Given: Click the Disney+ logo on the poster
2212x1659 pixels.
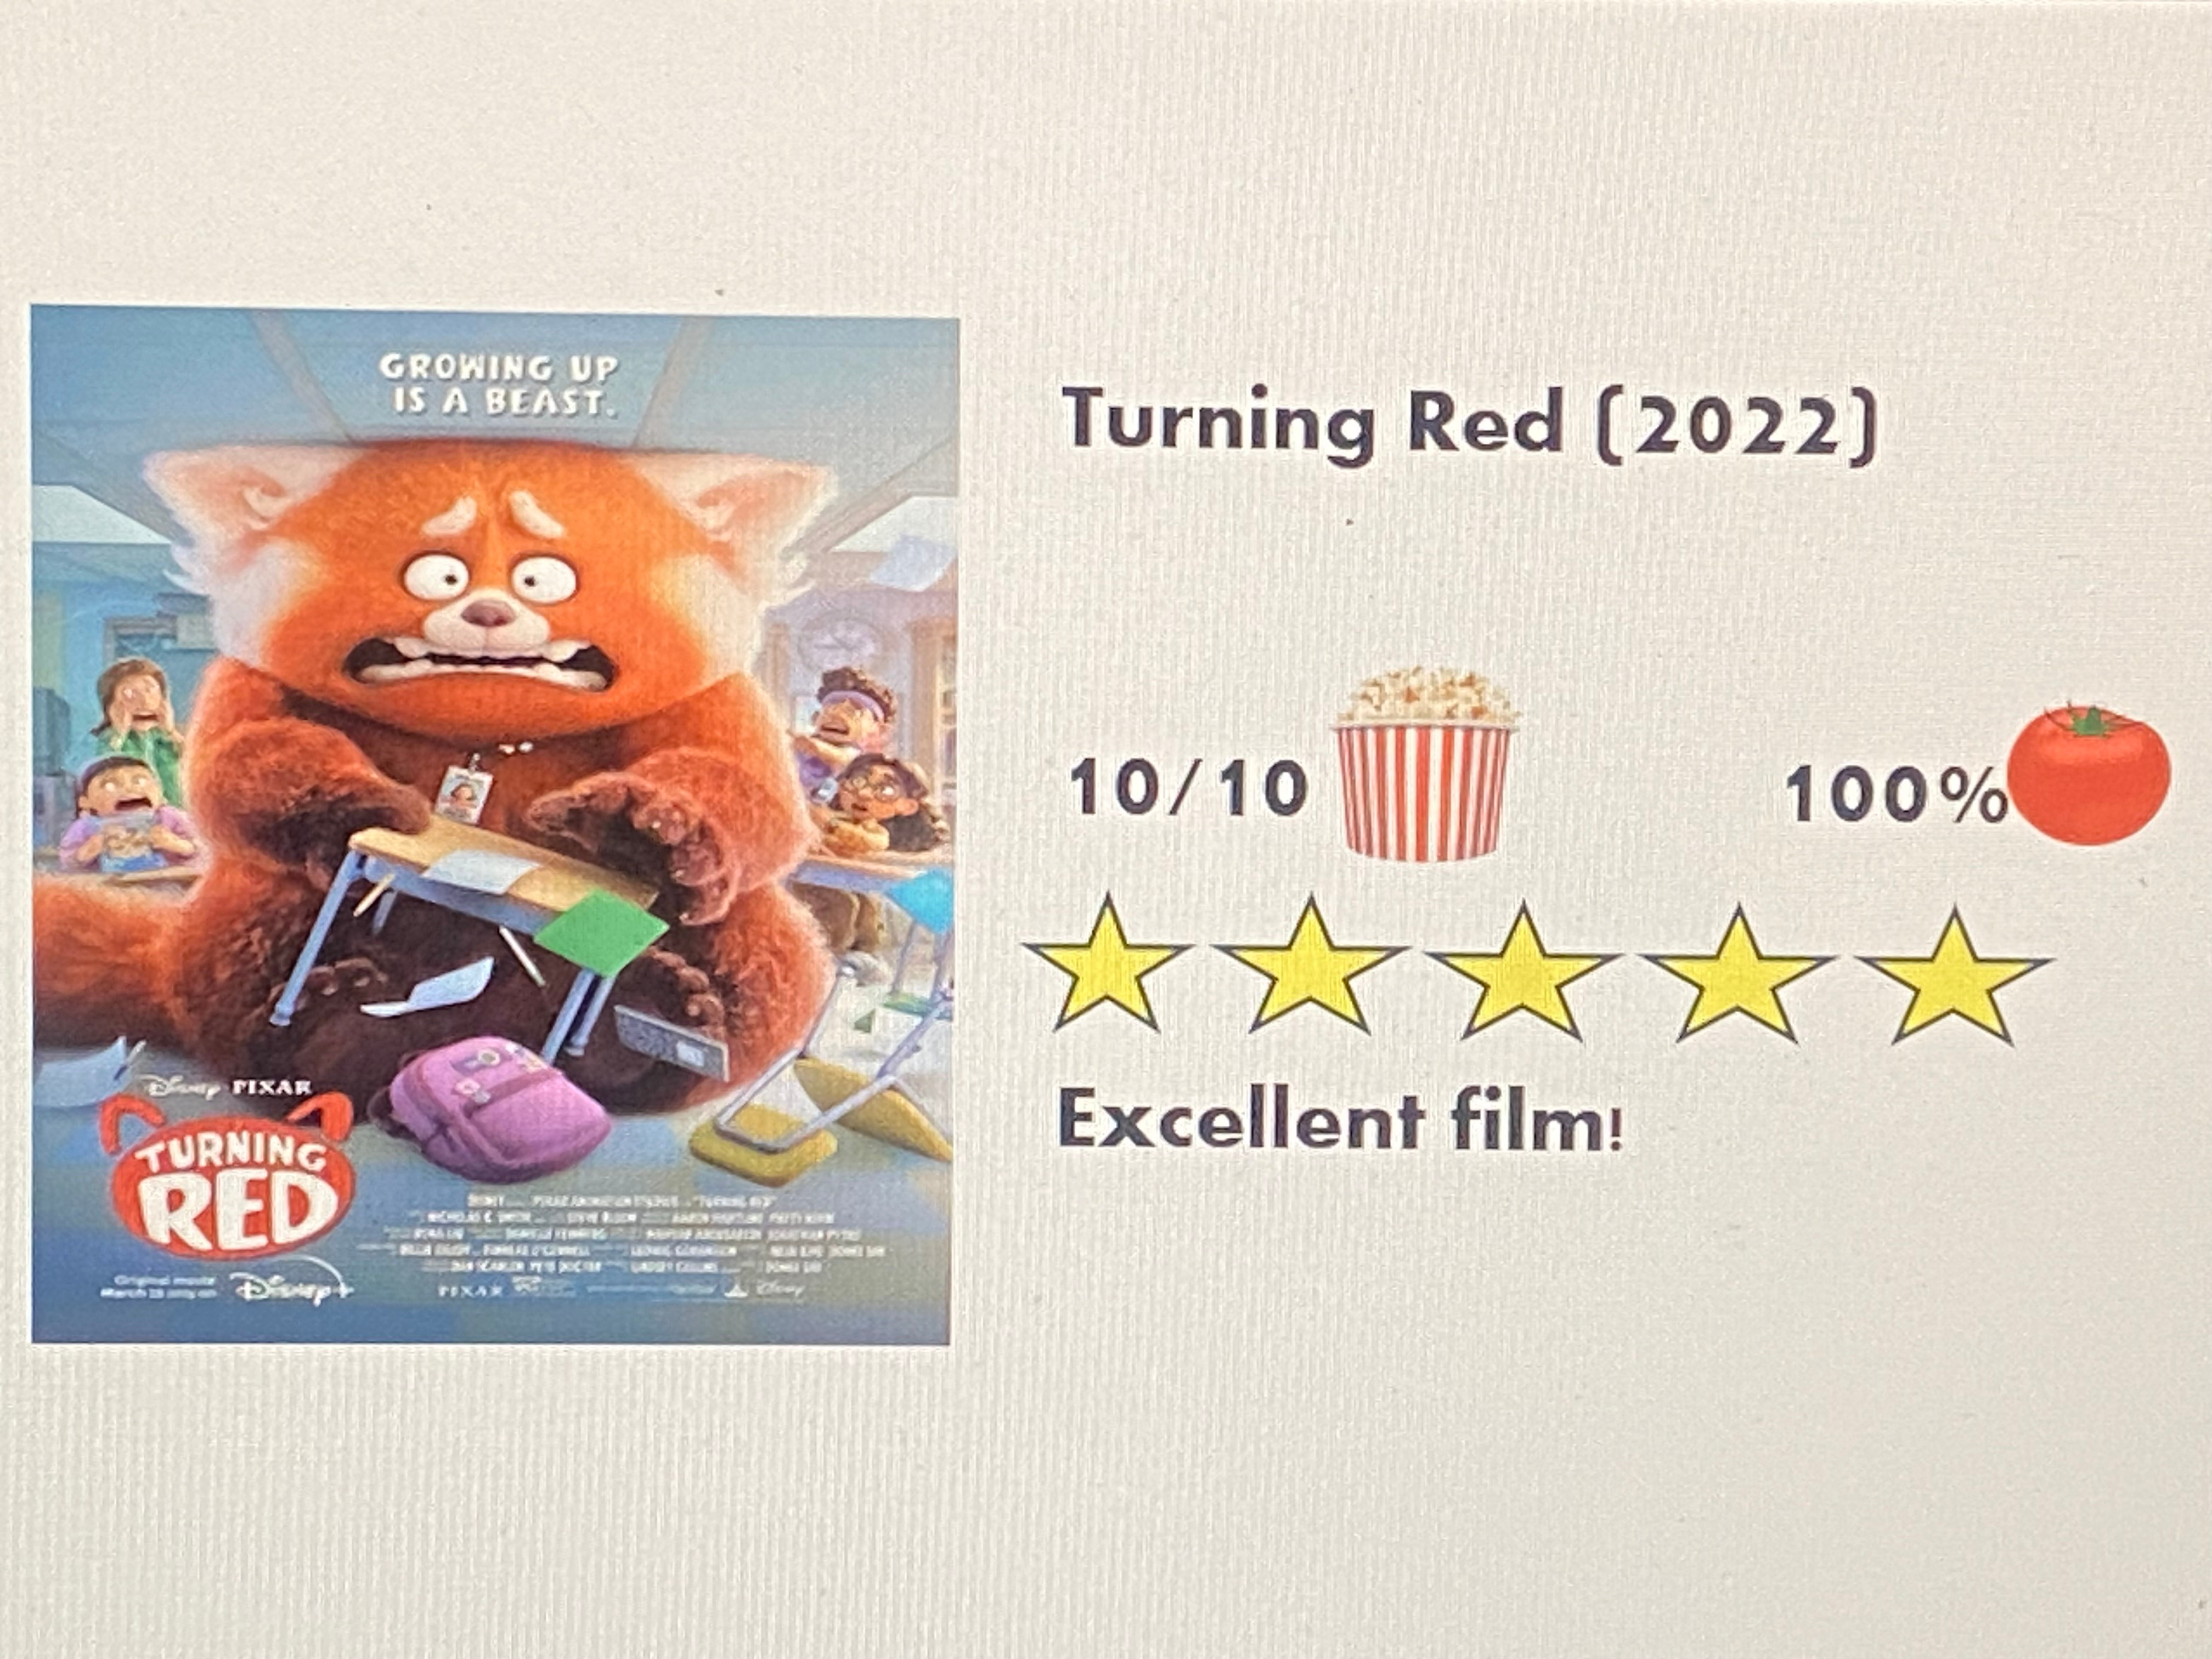Looking at the screenshot, I should tap(295, 1290).
